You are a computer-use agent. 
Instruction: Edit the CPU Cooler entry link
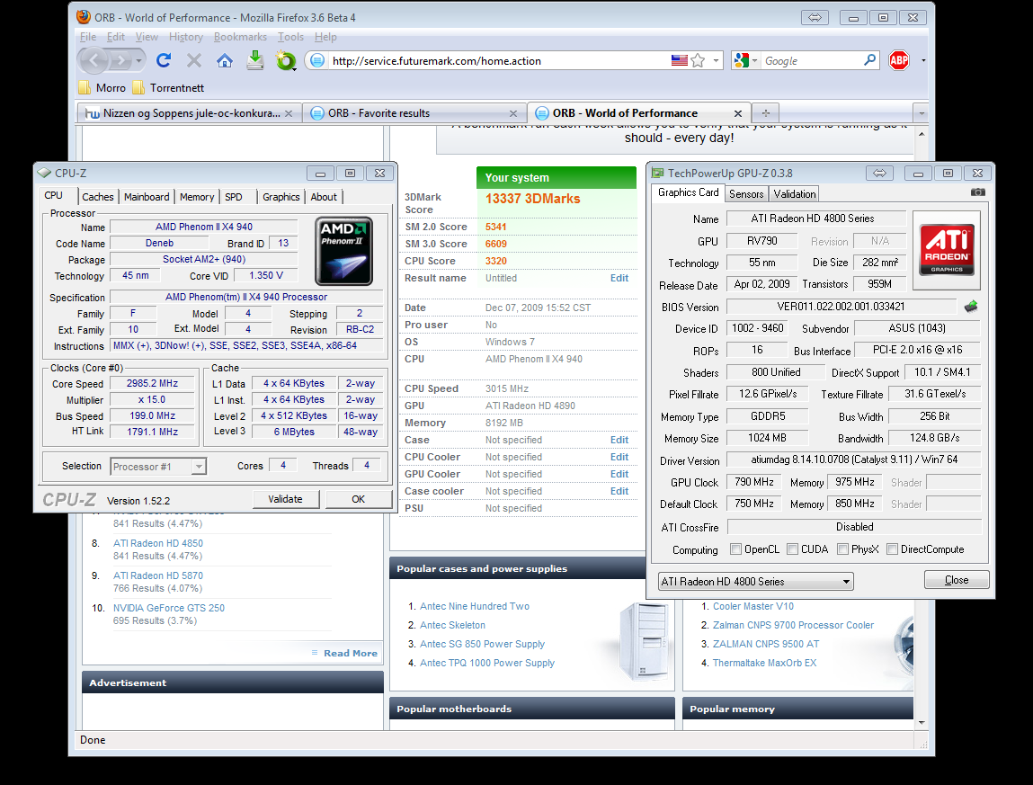click(619, 457)
